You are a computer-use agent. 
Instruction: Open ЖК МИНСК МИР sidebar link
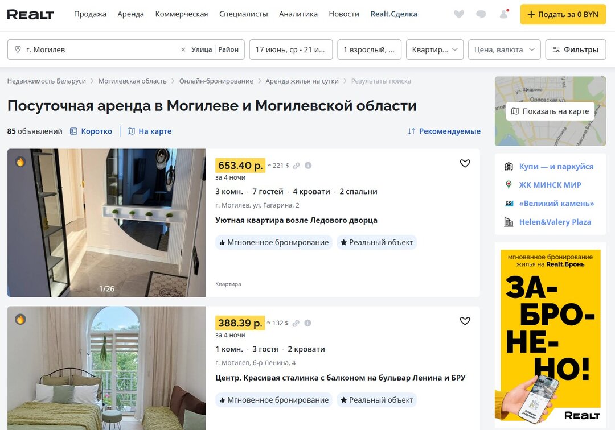(x=550, y=185)
